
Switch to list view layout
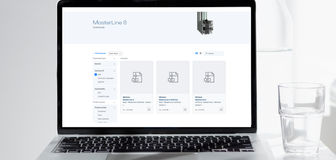[200, 53]
